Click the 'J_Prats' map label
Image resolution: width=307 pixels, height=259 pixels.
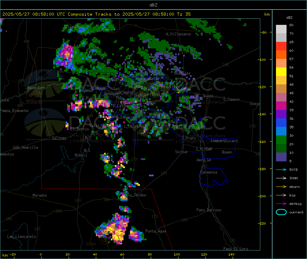point(189,138)
